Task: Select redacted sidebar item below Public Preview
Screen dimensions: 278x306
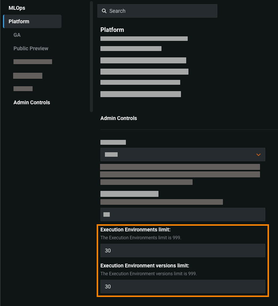Action: (33, 62)
